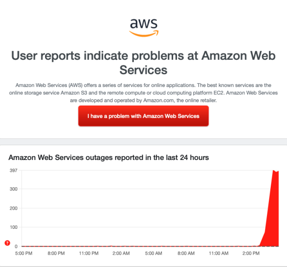Select the 2:00 PM axis label
The image size is (287, 267).
[x=251, y=253]
